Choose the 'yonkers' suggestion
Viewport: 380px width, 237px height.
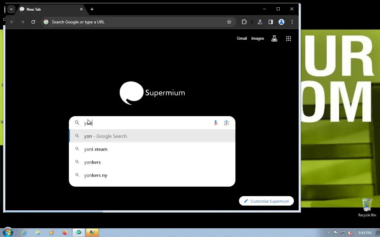[152, 162]
